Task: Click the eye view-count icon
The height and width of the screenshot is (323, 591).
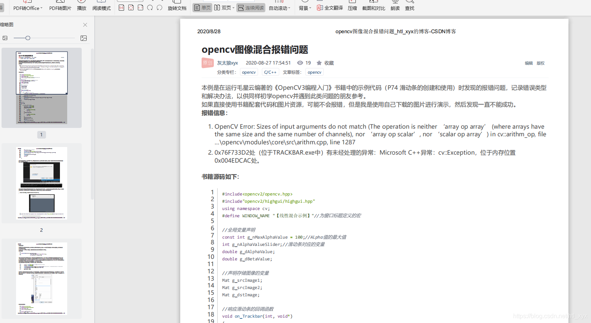Action: pos(300,63)
